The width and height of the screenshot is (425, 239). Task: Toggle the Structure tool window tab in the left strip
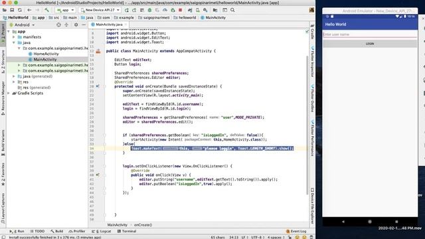(3, 62)
